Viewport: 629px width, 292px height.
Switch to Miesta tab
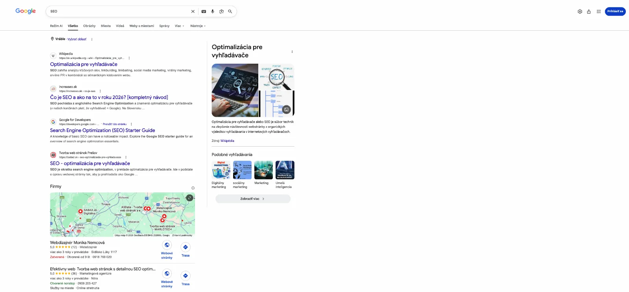coord(106,26)
